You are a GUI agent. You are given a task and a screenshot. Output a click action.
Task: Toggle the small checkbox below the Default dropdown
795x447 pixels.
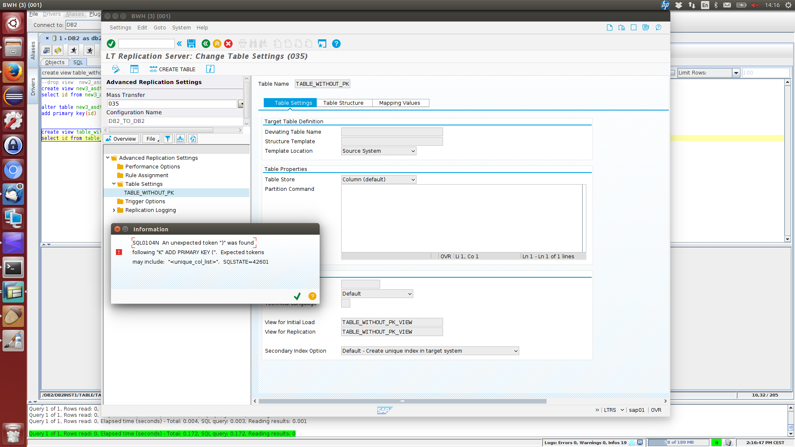(346, 303)
